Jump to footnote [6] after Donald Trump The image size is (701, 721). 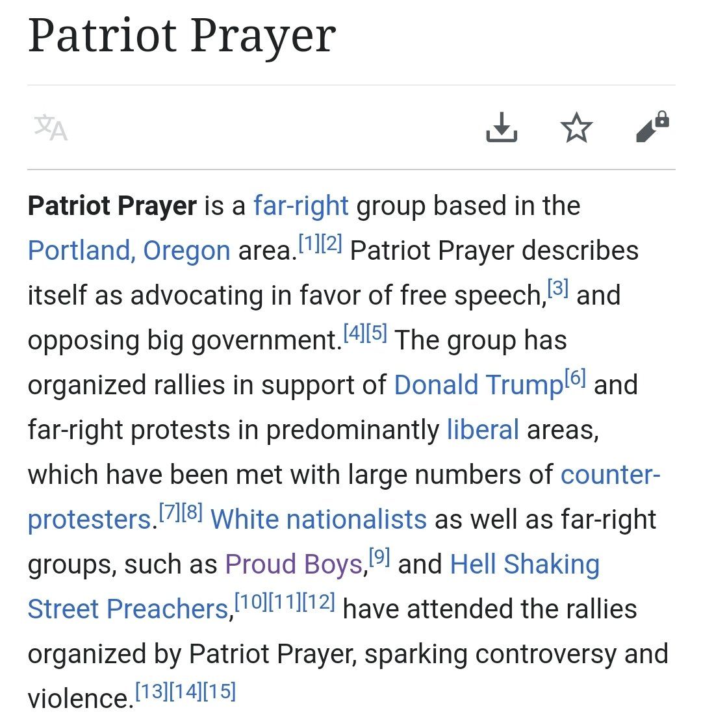click(x=576, y=377)
